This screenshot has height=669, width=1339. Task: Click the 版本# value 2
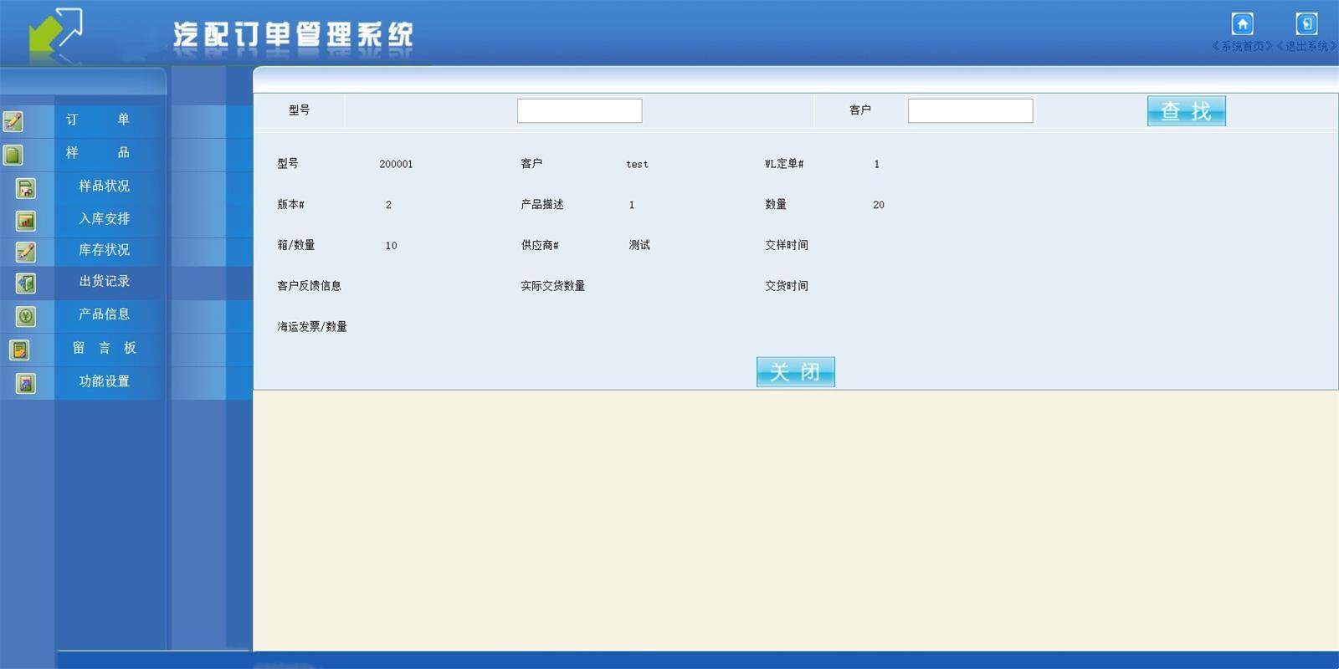click(x=388, y=205)
